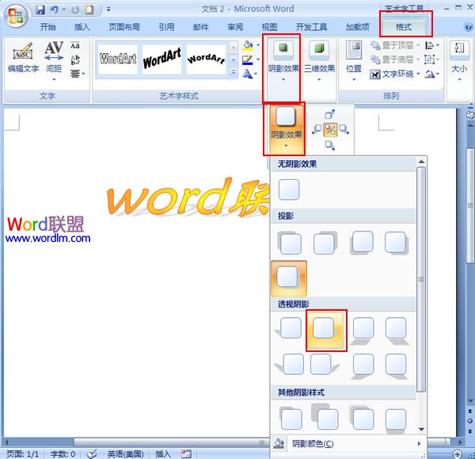Viewport: 475px width, 459px height.
Task: Switch to the 开发工具 tab
Action: pos(311,27)
